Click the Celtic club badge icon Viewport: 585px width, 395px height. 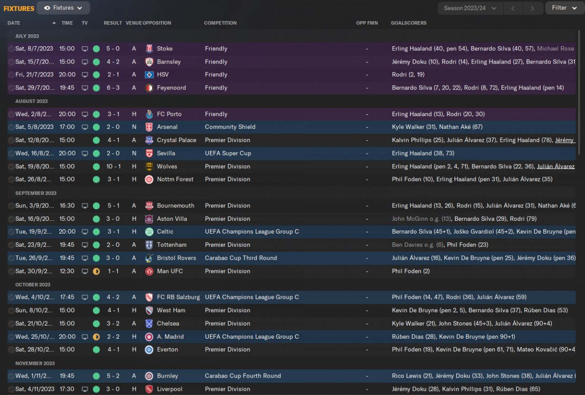coord(149,232)
